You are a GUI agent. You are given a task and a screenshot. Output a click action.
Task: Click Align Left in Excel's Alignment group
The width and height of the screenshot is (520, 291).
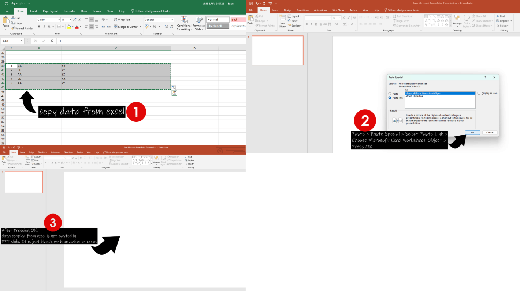tap(86, 27)
